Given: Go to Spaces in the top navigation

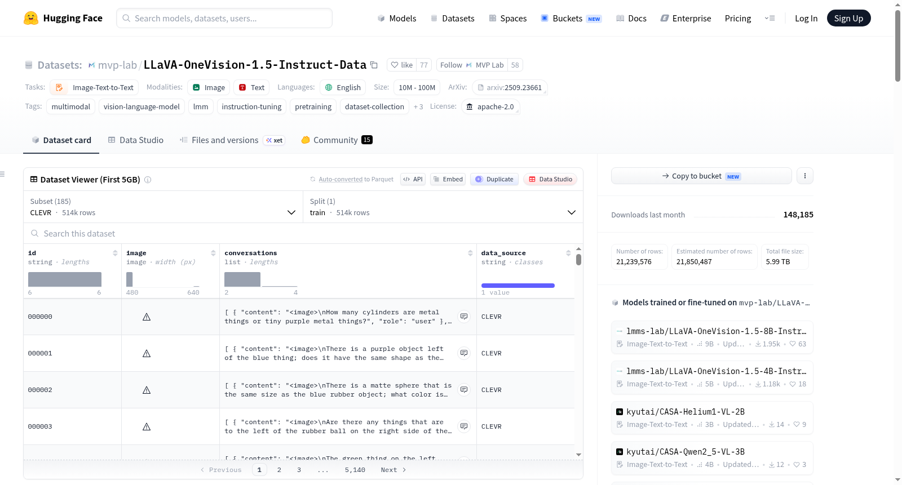Looking at the screenshot, I should pos(507,18).
